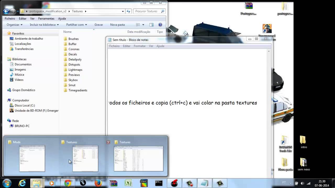Open the view options dropdown arrow

(x=143, y=25)
